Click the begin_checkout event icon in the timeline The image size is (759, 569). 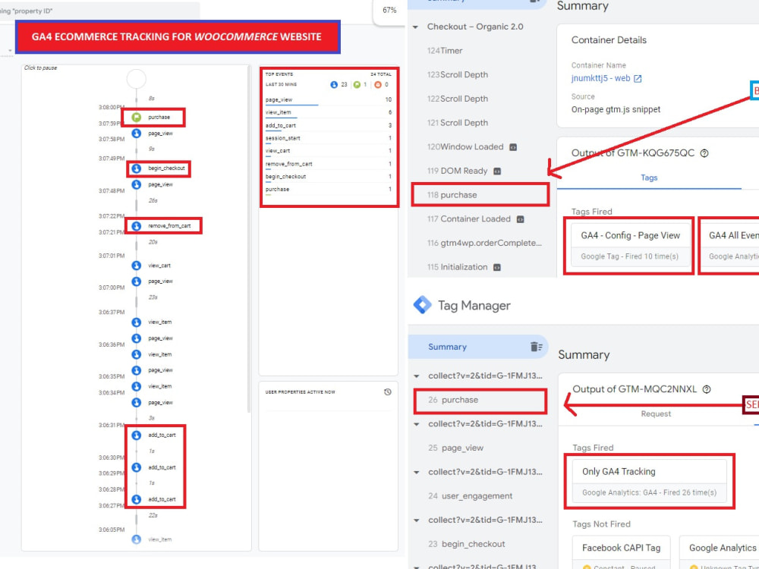137,168
